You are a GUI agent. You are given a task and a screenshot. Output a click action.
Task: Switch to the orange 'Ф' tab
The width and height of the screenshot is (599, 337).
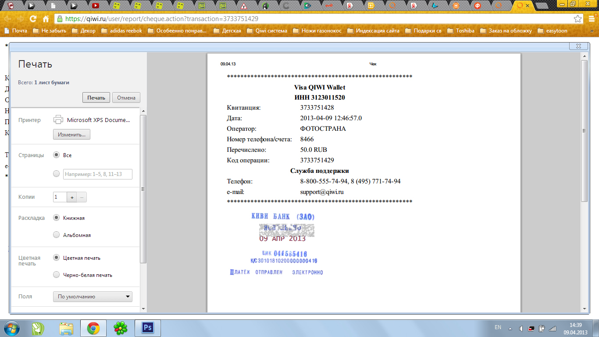[478, 6]
